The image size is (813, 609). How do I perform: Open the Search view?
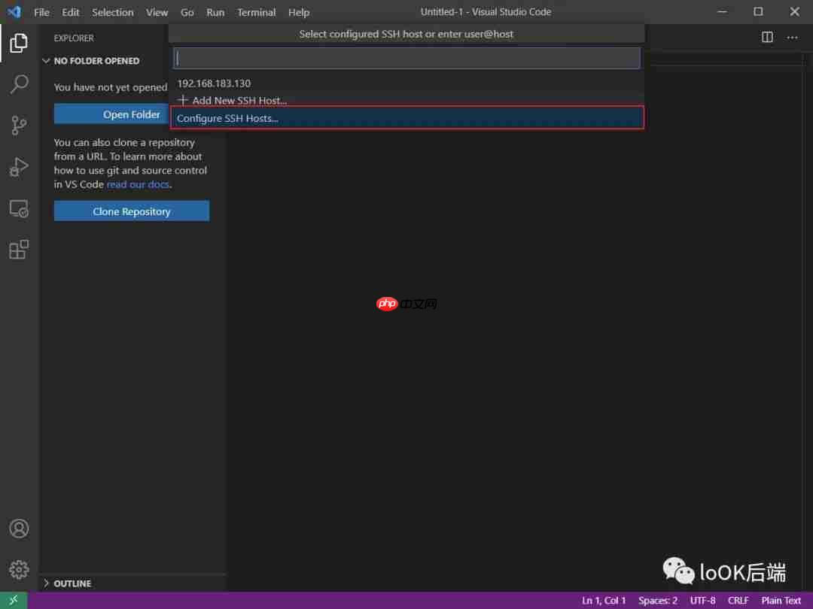point(18,84)
